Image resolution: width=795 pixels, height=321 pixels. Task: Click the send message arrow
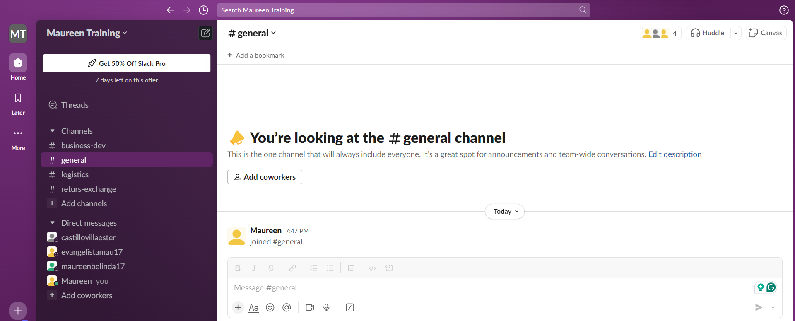coord(759,307)
